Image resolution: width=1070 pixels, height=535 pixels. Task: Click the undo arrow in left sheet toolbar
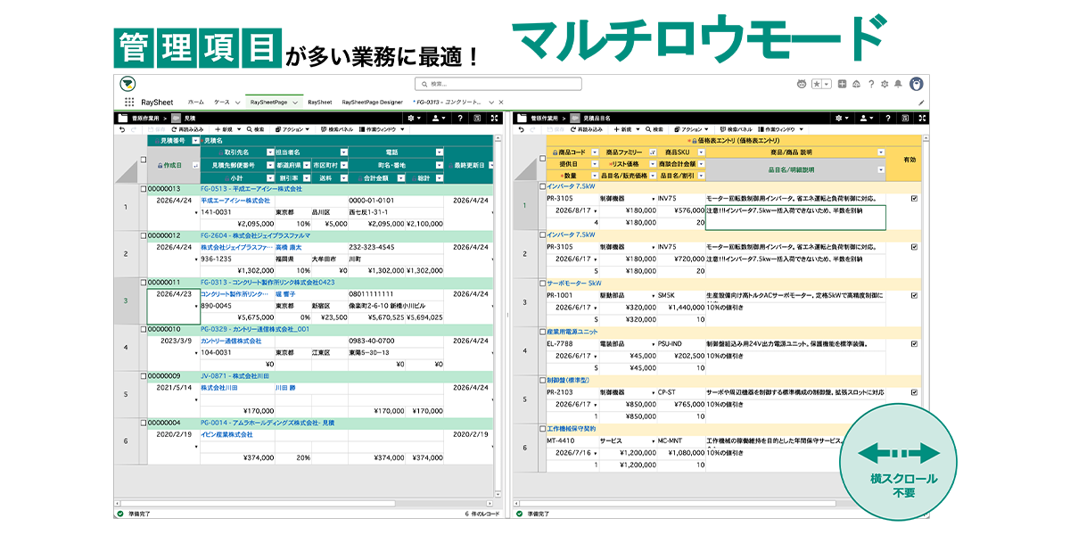click(122, 129)
